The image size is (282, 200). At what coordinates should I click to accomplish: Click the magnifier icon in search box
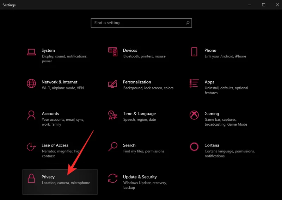(188, 23)
